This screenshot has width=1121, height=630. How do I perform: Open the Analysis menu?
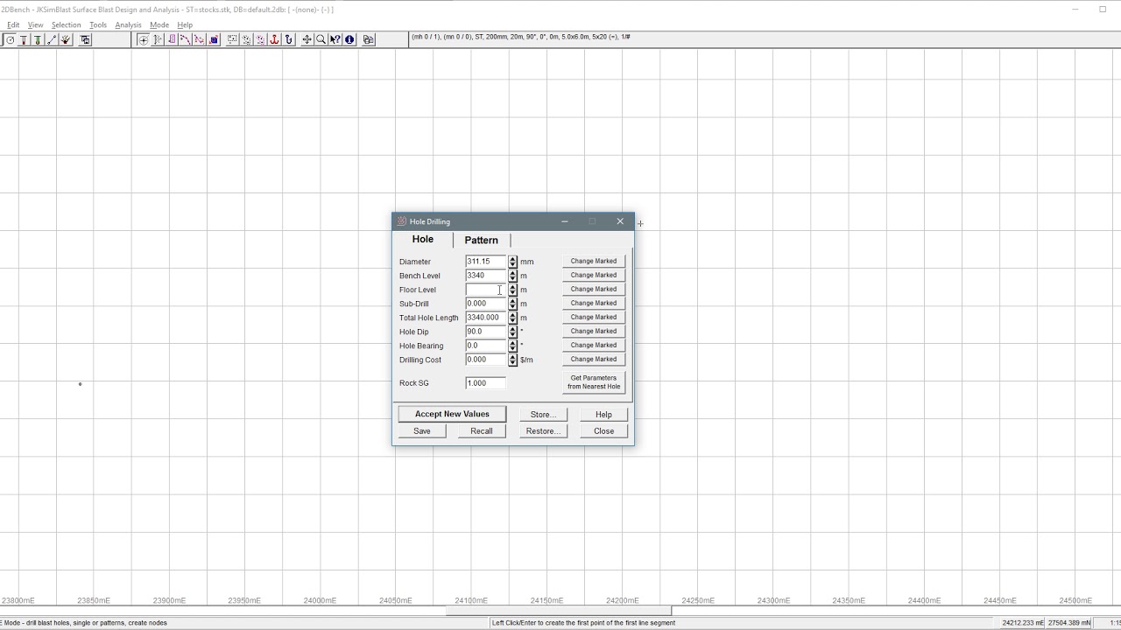[x=128, y=24]
